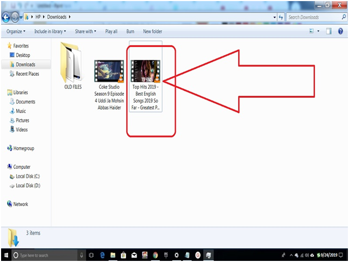This screenshot has height=262, width=349.
Task: Open the Mail app from the taskbar
Action: (x=134, y=255)
